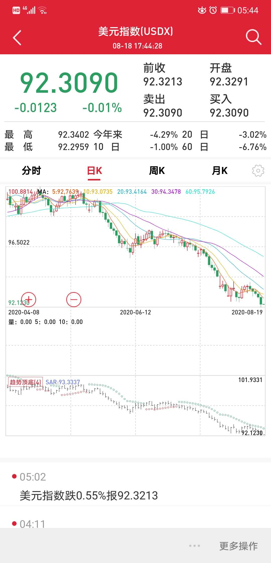Tap SAR:93.3337 indicator value
Screen dimensions: 271x563
pos(63,382)
